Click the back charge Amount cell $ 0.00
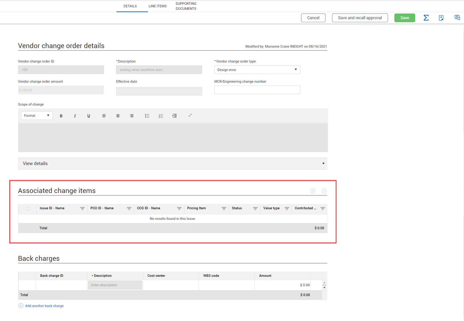Screen dimensions: 464x321 coord(282,285)
